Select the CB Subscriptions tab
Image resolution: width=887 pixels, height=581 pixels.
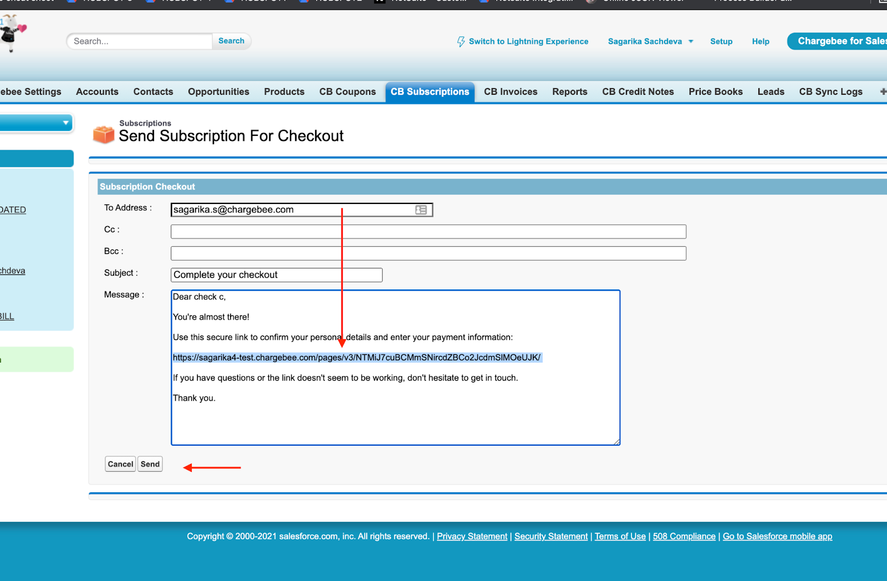(430, 92)
